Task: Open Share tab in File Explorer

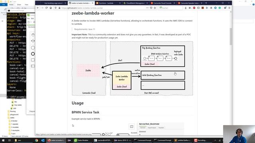Action: (x=19, y=5)
